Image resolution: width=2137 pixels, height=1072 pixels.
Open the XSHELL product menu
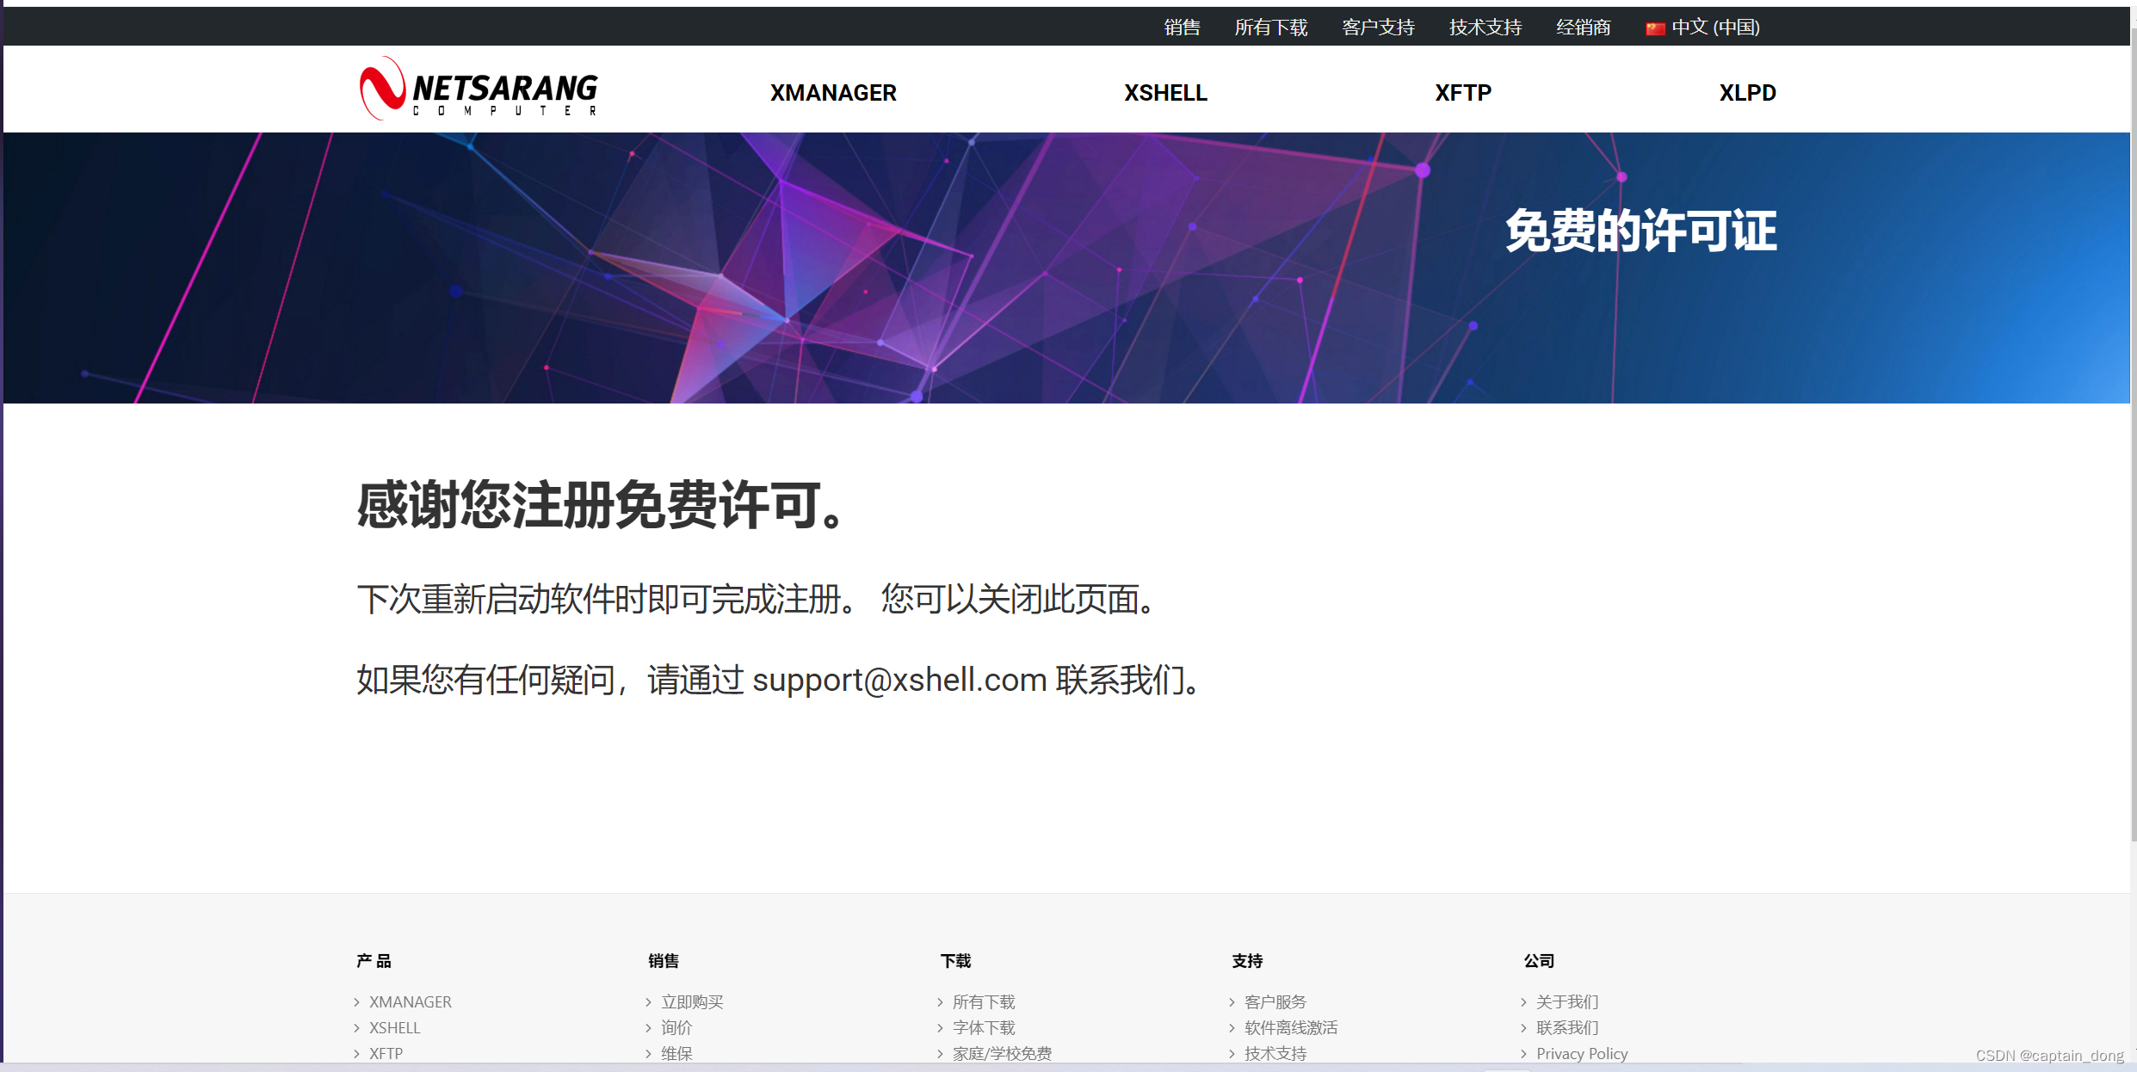(1164, 92)
